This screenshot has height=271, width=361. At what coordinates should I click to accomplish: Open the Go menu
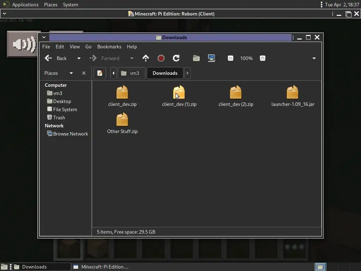click(x=88, y=47)
